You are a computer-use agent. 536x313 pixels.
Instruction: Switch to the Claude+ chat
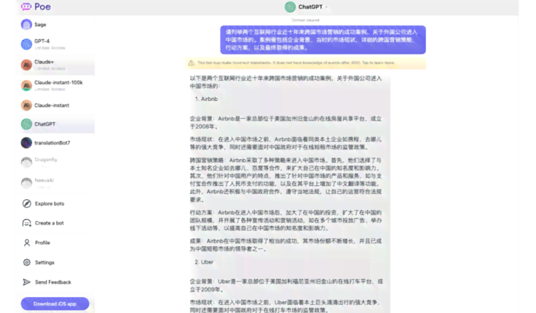click(x=56, y=65)
